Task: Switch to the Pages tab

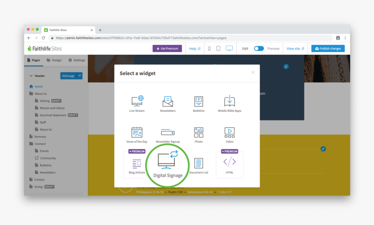Action: pos(33,60)
